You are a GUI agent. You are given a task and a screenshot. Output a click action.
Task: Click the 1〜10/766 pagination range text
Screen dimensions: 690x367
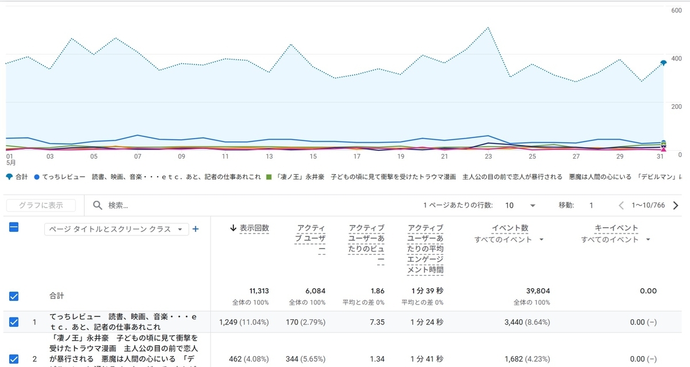[648, 205]
